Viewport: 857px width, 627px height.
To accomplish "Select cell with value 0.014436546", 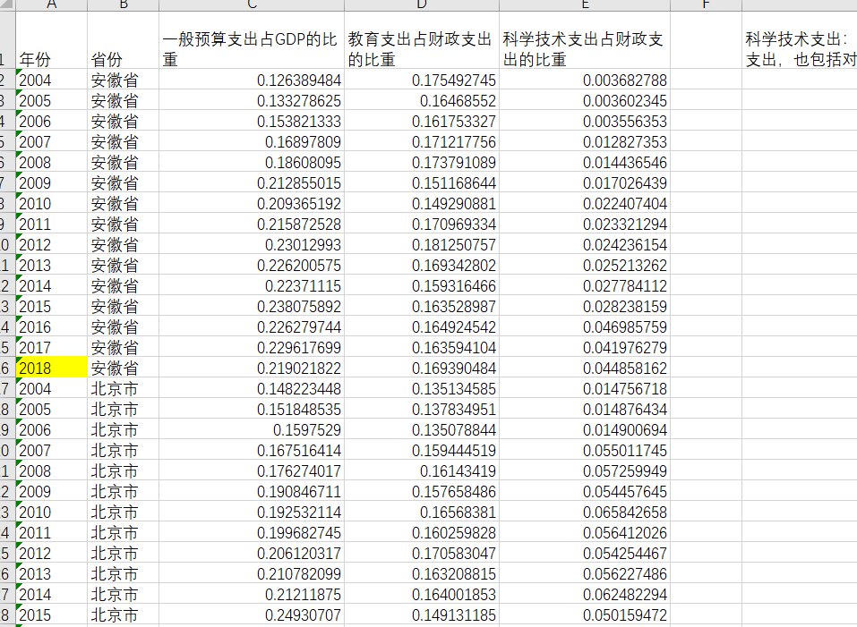I will pyautogui.click(x=584, y=162).
